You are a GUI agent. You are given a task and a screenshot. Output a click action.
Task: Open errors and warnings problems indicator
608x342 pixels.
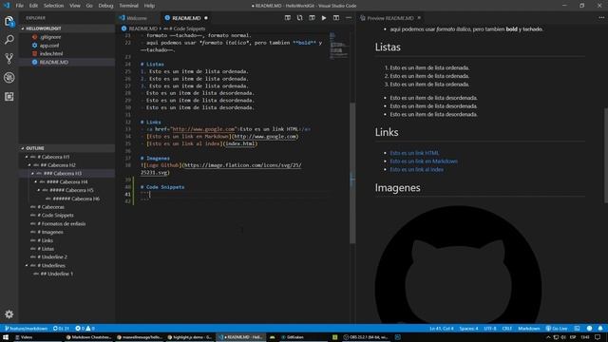[x=85, y=329]
